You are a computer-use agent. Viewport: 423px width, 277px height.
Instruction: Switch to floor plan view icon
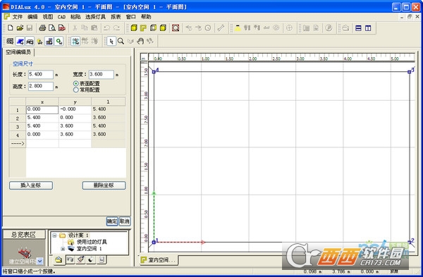[x=143, y=27]
